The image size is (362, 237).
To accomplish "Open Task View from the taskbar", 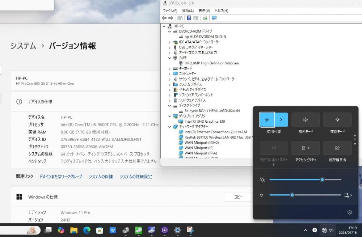I will (48, 230).
